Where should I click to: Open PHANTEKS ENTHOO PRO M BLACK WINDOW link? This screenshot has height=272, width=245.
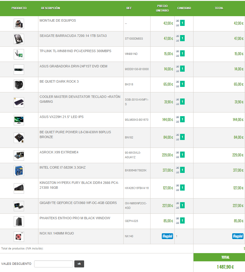tap(75, 218)
